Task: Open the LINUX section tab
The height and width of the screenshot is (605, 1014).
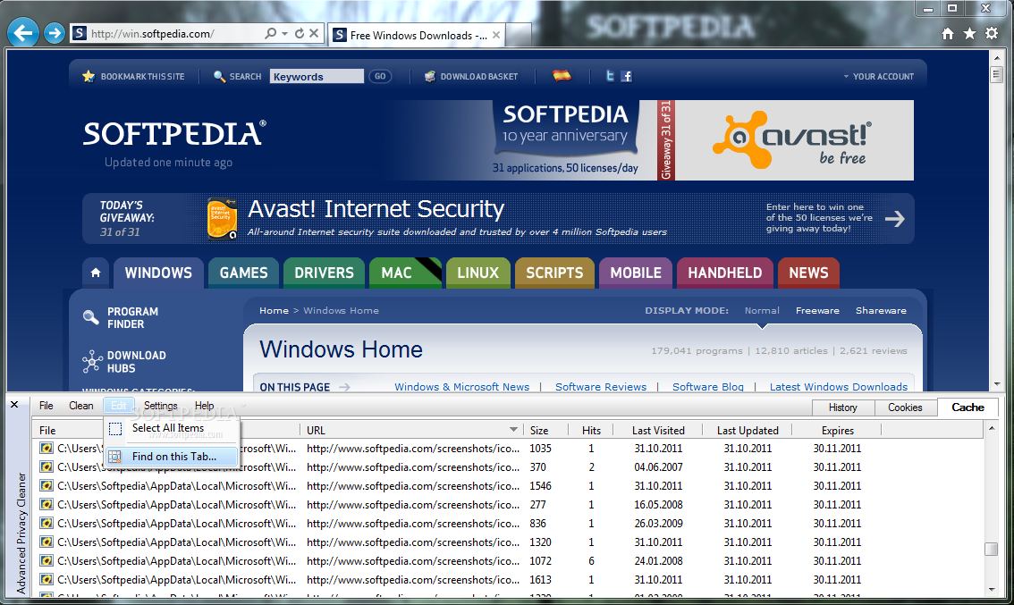Action: pyautogui.click(x=477, y=273)
